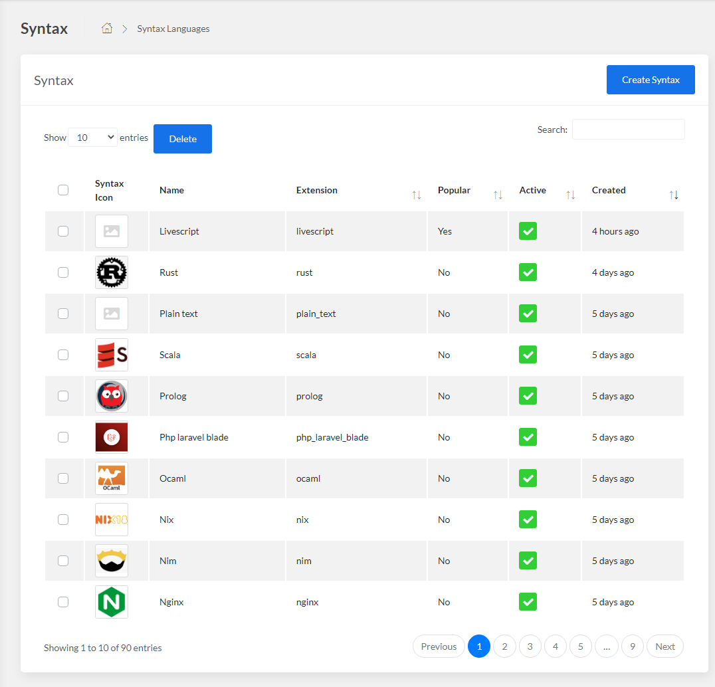Click green active checkmark for Rust
Image resolution: width=715 pixels, height=687 pixels.
(x=528, y=272)
